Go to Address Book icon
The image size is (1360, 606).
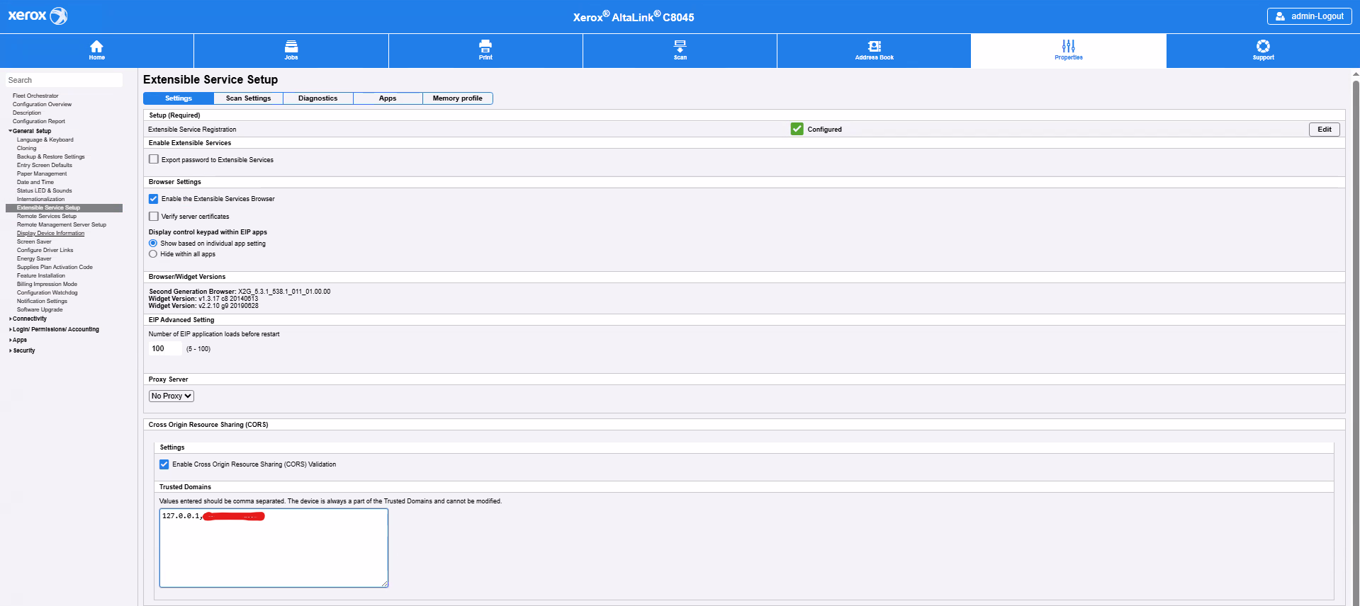(874, 47)
